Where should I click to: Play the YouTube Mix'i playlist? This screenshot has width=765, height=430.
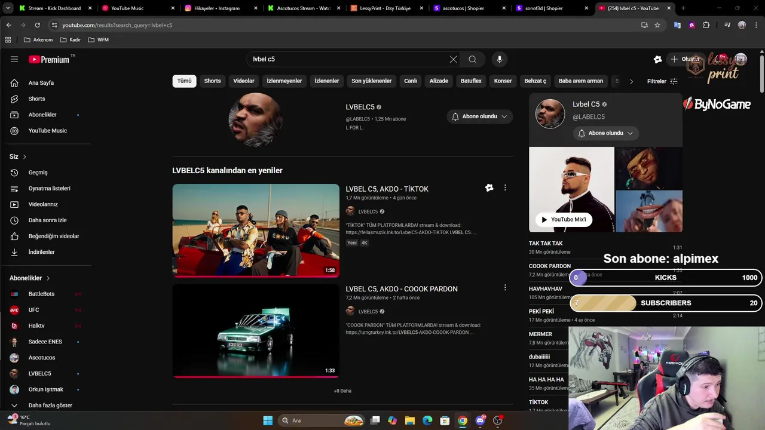tap(564, 219)
